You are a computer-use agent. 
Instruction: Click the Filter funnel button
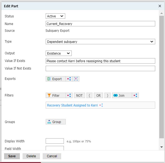(56, 95)
